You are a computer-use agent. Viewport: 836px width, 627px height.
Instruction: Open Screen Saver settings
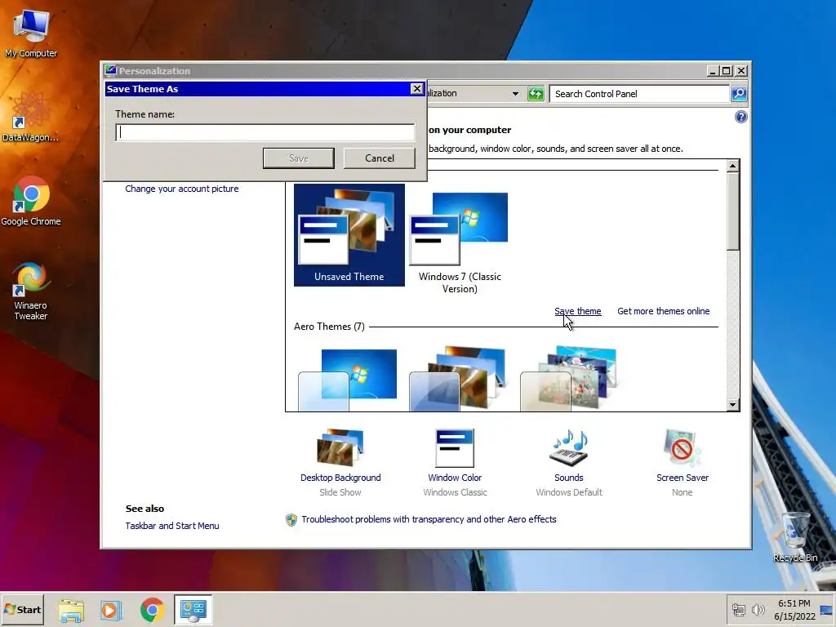coord(683,463)
